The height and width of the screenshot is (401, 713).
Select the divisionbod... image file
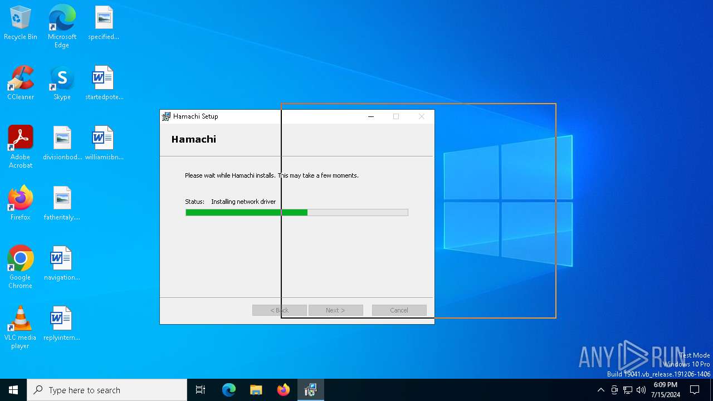pyautogui.click(x=62, y=143)
